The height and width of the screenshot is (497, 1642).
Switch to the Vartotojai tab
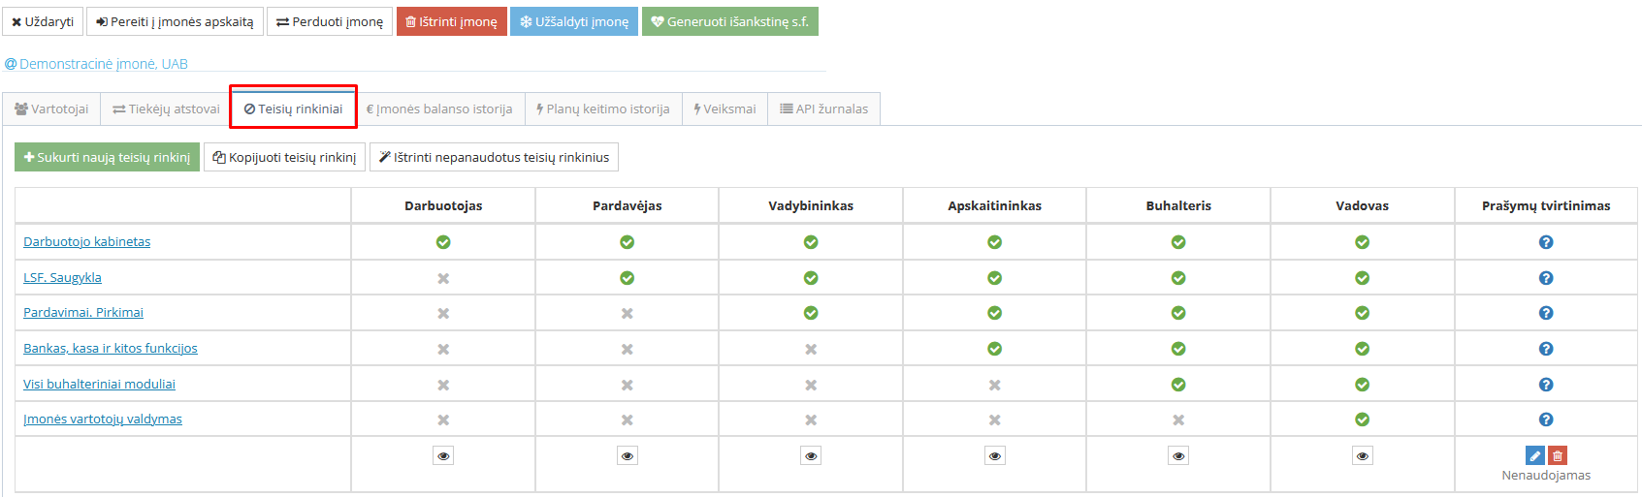pos(51,109)
